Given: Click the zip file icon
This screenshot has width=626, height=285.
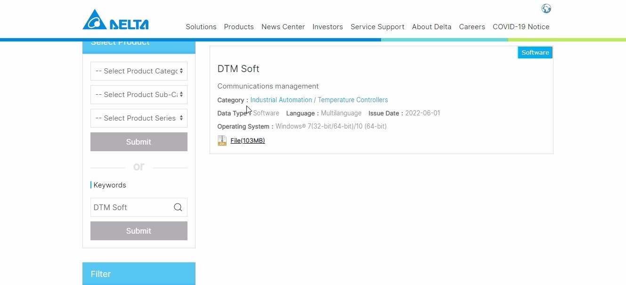Looking at the screenshot, I should (x=222, y=140).
